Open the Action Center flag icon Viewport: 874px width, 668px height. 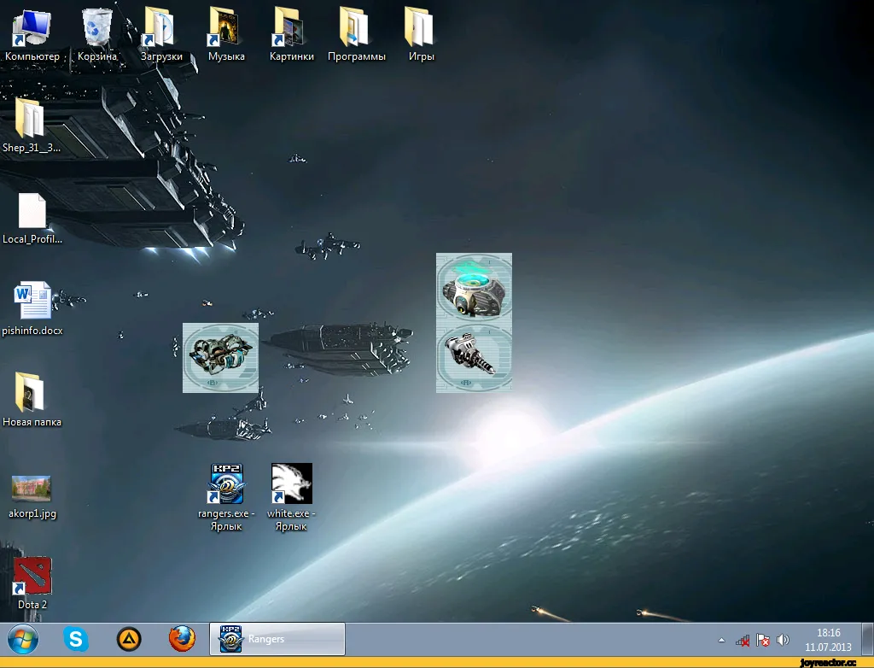point(763,640)
